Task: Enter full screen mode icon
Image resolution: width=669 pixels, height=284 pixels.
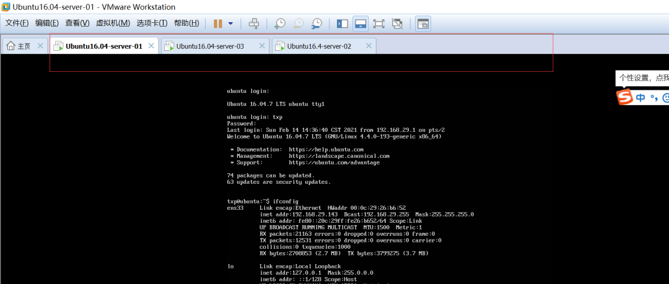Action: (378, 24)
